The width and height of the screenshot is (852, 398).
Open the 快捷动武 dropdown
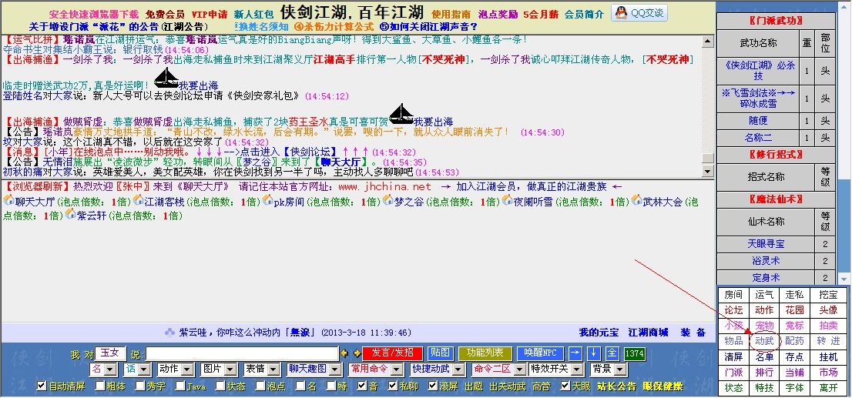[x=438, y=370]
